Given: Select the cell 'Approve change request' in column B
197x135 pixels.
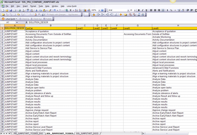Looking at the screenshot, I should [51, 110].
